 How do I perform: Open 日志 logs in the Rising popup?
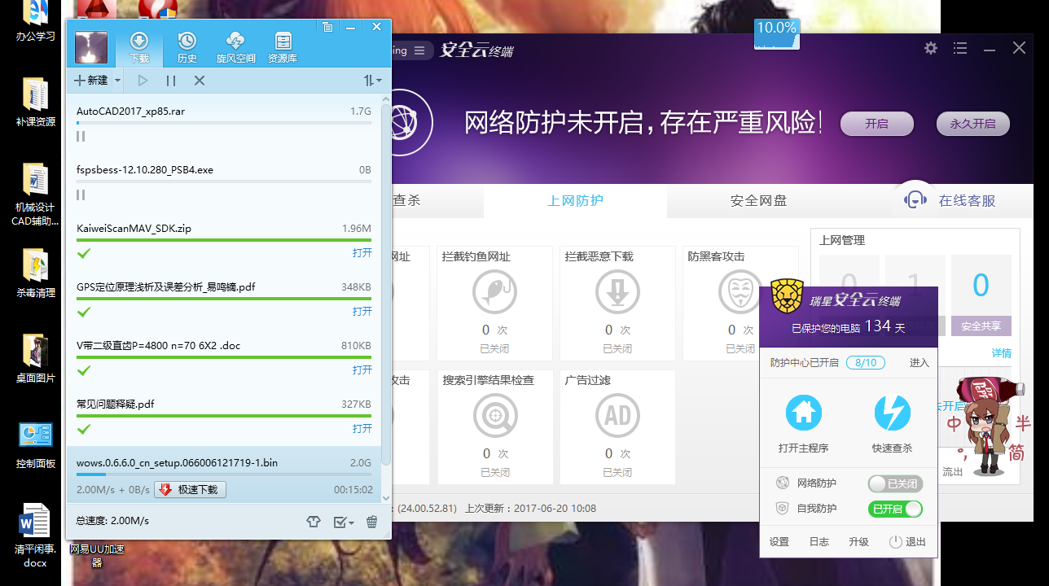[819, 542]
